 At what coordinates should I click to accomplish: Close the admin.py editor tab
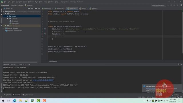tap(77, 9)
